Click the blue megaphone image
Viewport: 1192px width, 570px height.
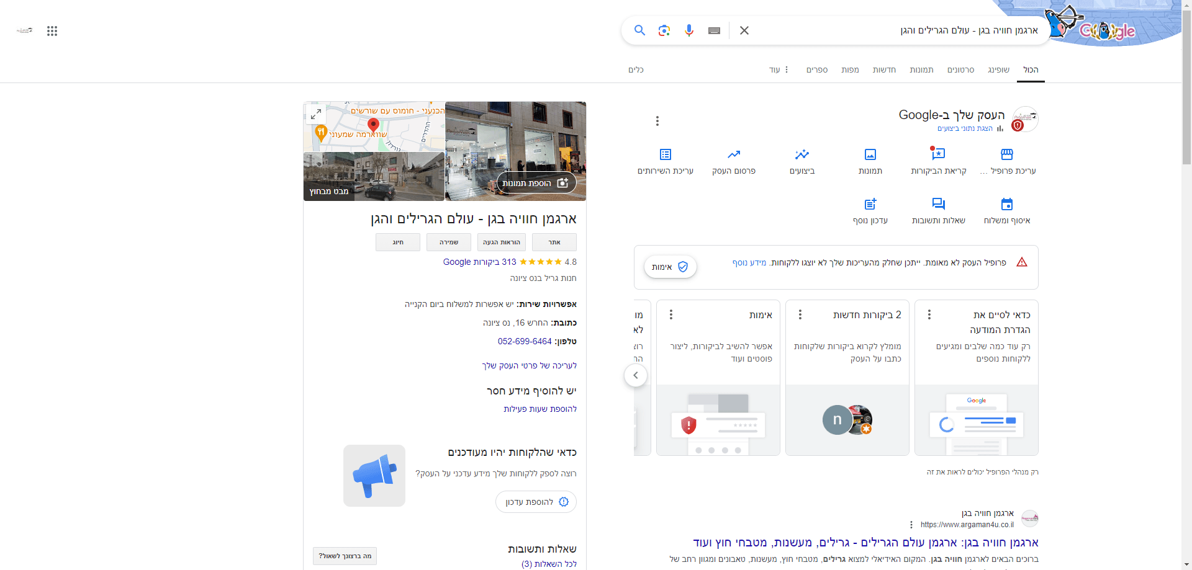pyautogui.click(x=374, y=476)
